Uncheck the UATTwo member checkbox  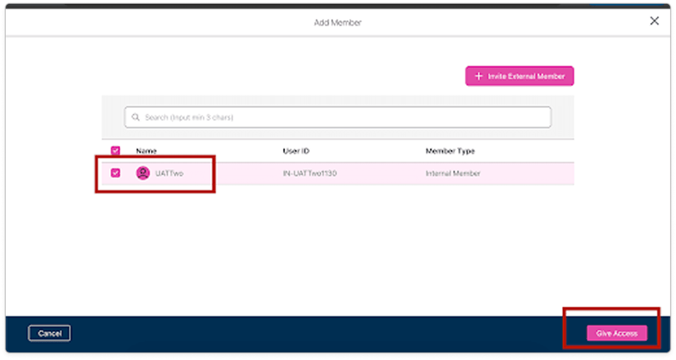click(x=115, y=173)
